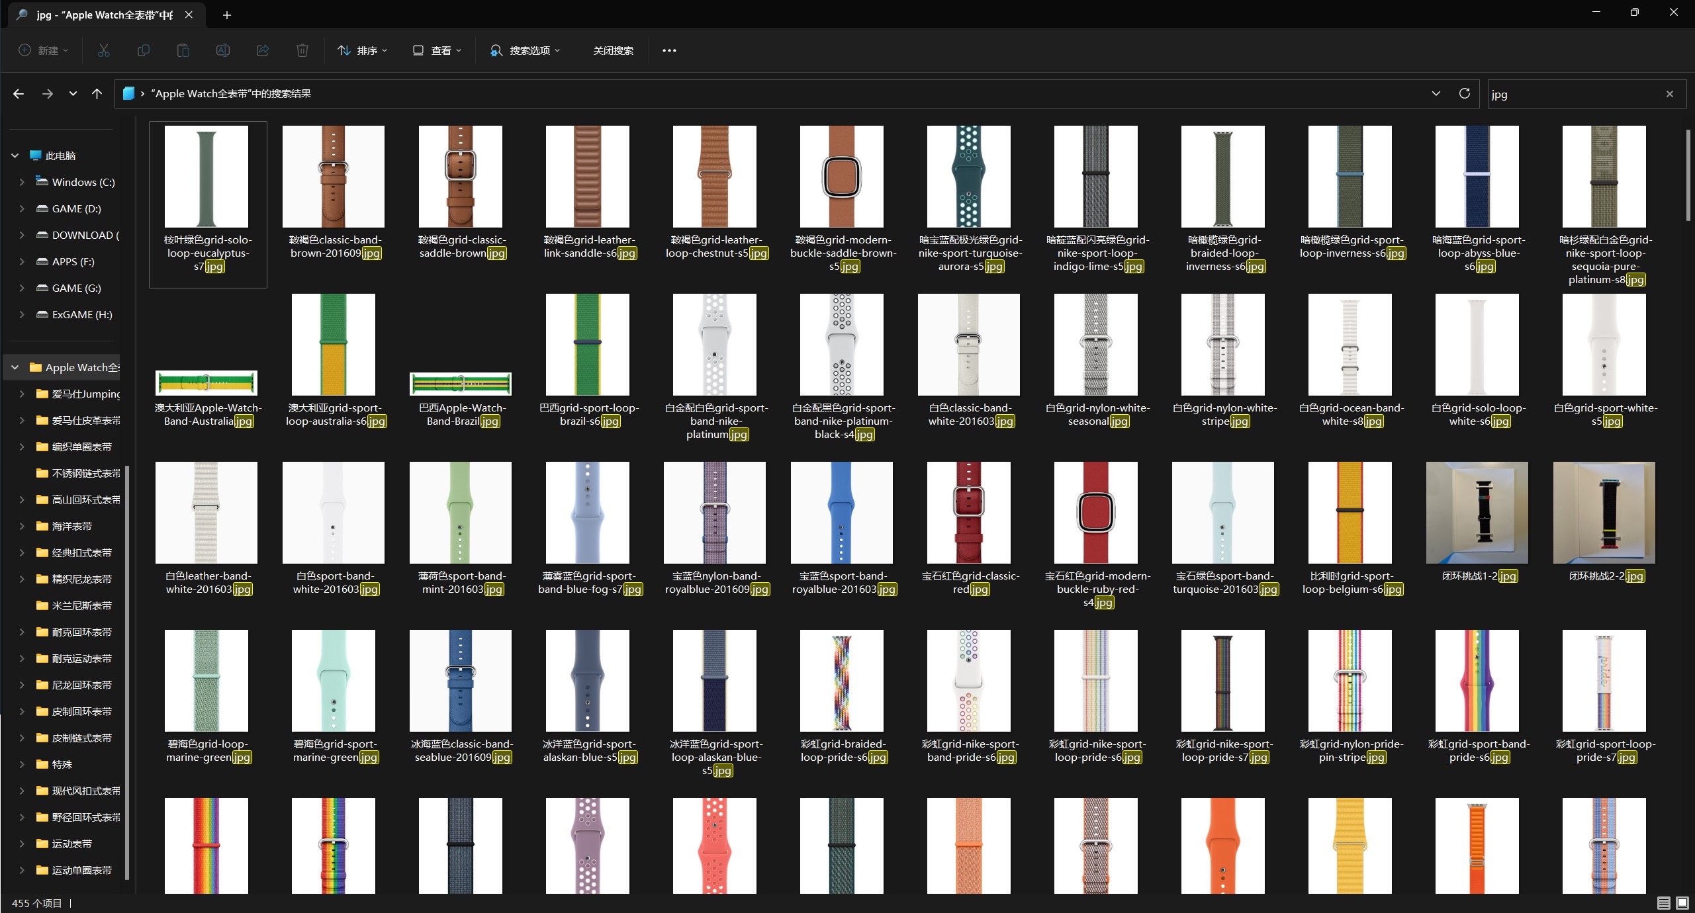Go up one folder level

97,93
